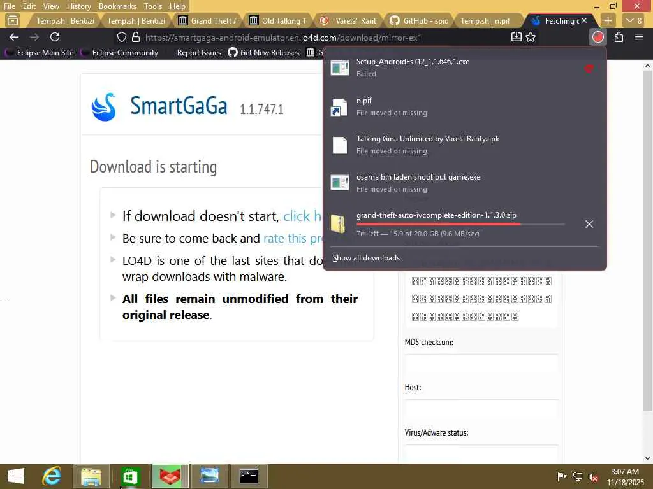Screen dimensions: 653x489
Task: Retry the failed Setup_AndroidFs712 download
Action: coord(589,67)
